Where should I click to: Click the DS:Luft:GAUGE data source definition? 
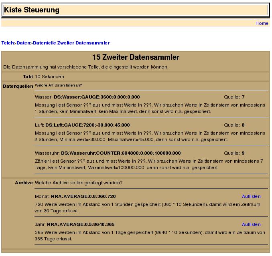pos(87,125)
